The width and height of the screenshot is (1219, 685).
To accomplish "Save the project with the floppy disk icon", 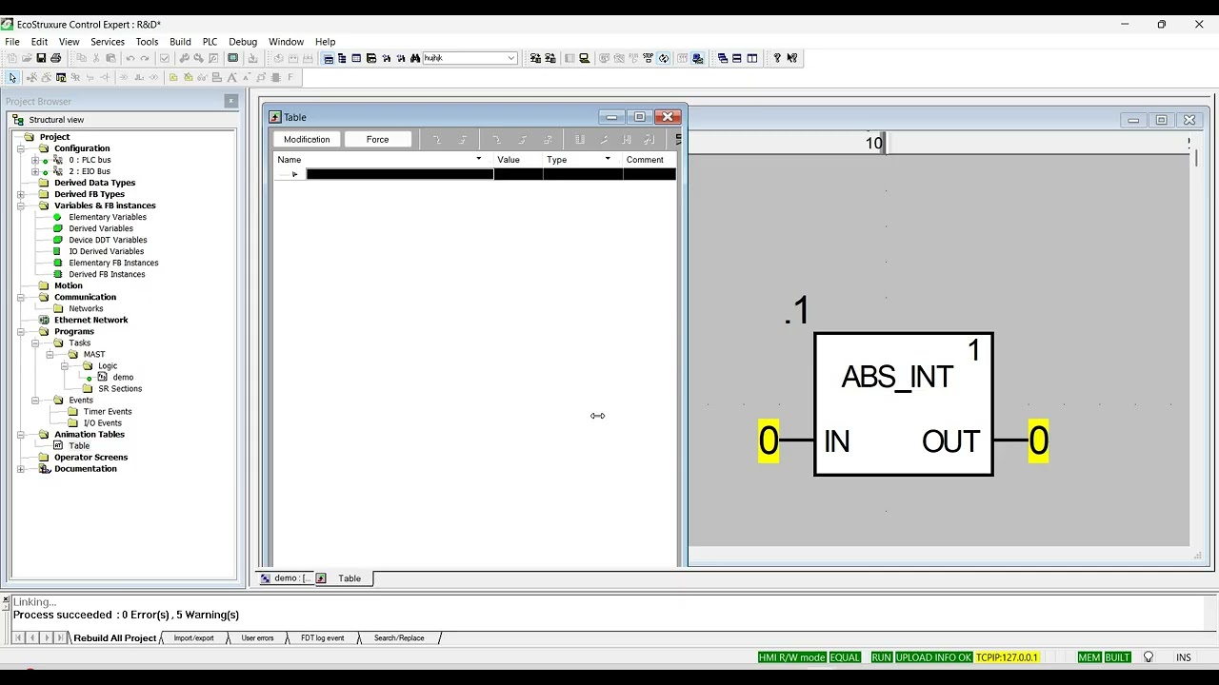I will [41, 58].
